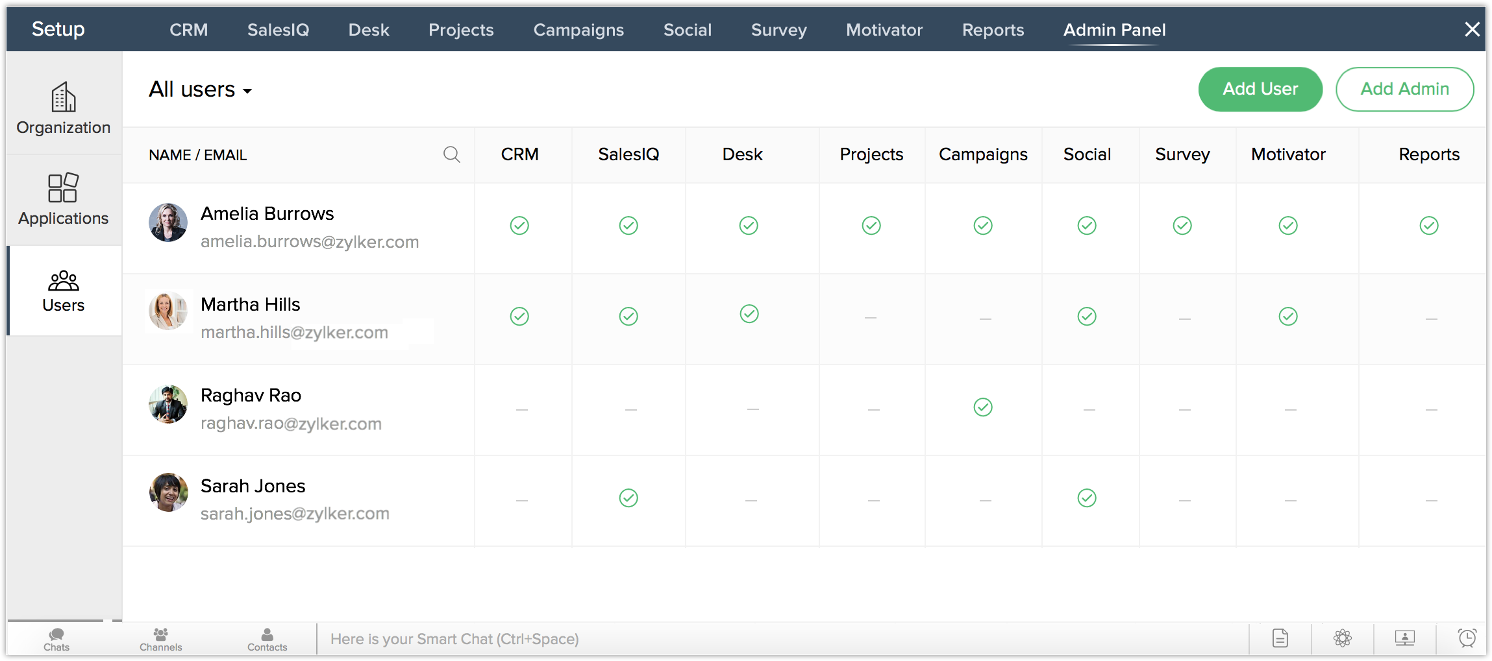Open the Motivator tab in top navigation
Screen dimensions: 1492x661
(884, 30)
